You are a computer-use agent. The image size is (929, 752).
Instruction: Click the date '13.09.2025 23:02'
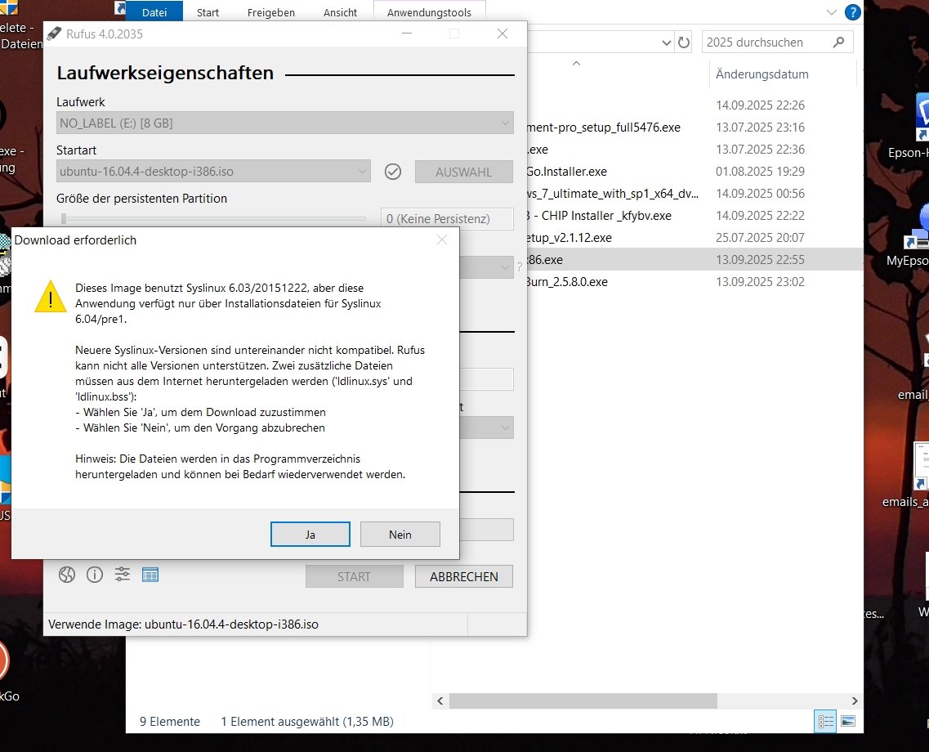point(760,282)
